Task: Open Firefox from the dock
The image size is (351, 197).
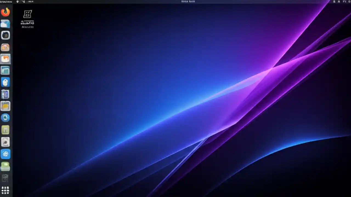Action: click(5, 11)
